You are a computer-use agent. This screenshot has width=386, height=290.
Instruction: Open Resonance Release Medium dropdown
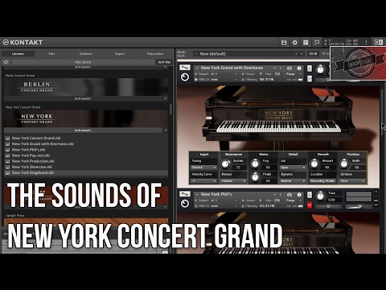click(233, 181)
